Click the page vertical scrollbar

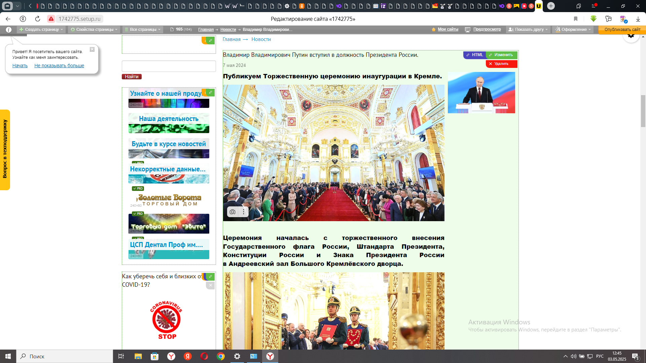643,111
